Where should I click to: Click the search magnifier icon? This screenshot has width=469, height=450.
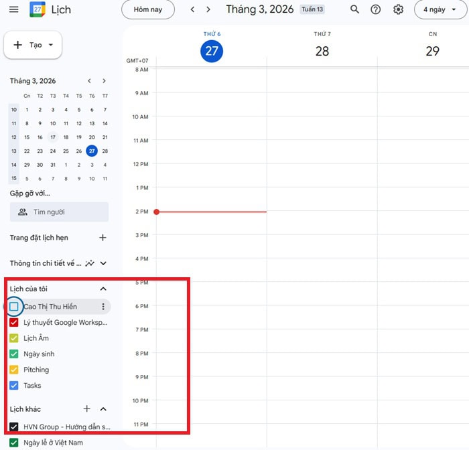coord(354,9)
